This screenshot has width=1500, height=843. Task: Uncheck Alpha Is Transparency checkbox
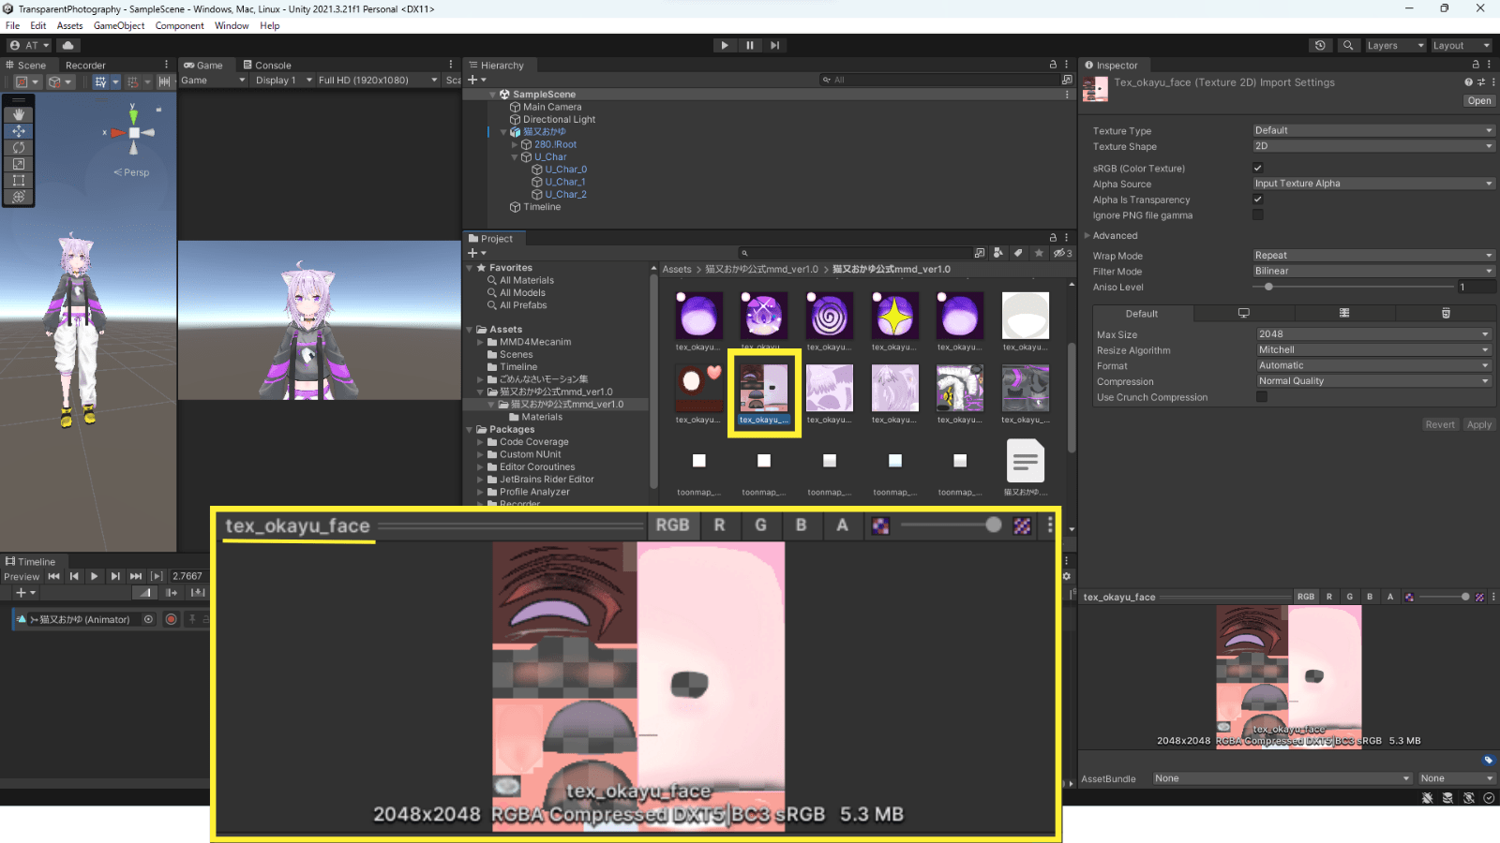pos(1258,200)
